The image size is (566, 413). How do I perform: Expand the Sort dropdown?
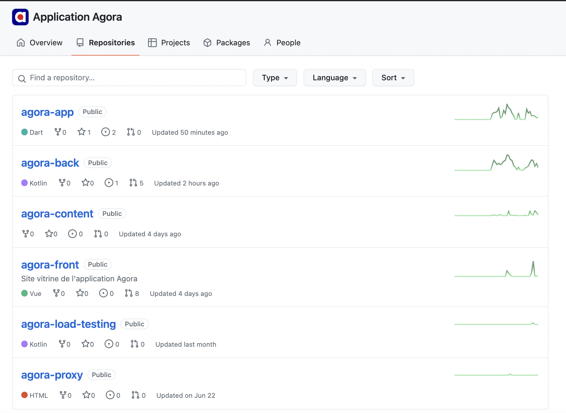(393, 78)
